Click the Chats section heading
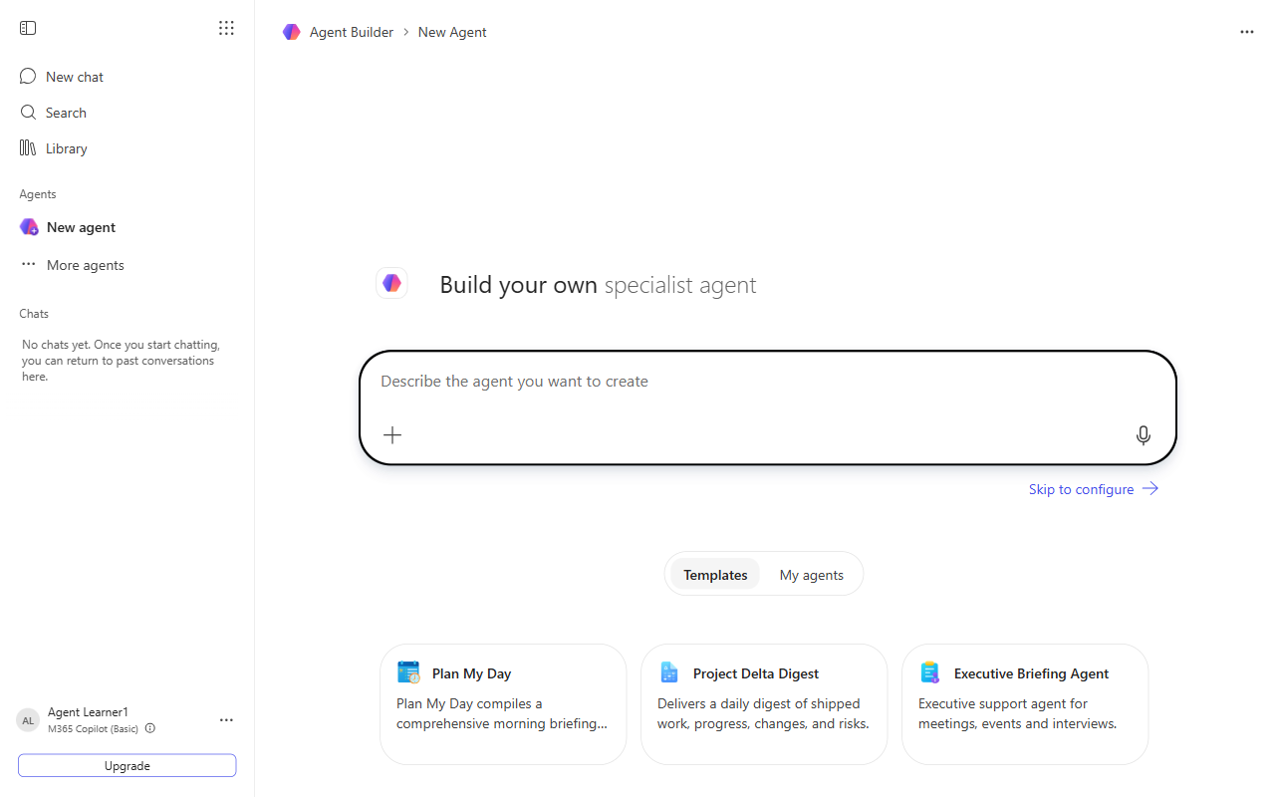The width and height of the screenshot is (1275, 797). click(34, 313)
